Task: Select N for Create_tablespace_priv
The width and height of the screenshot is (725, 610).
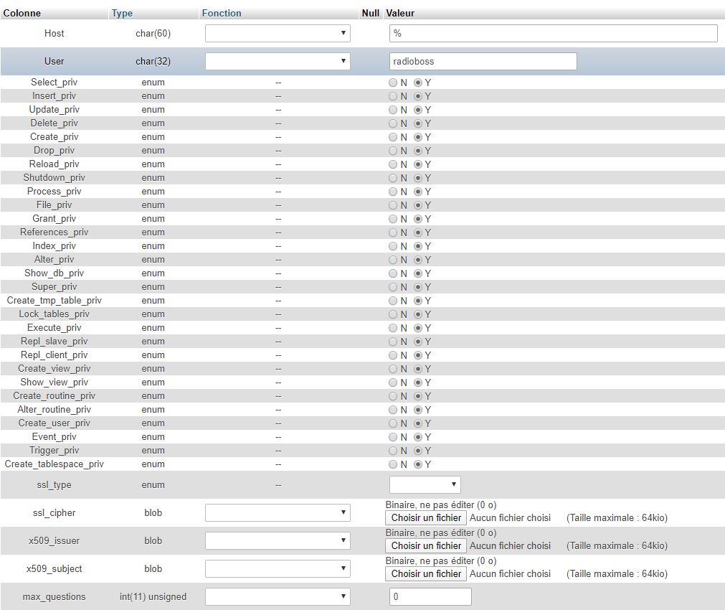Action: pyautogui.click(x=393, y=464)
